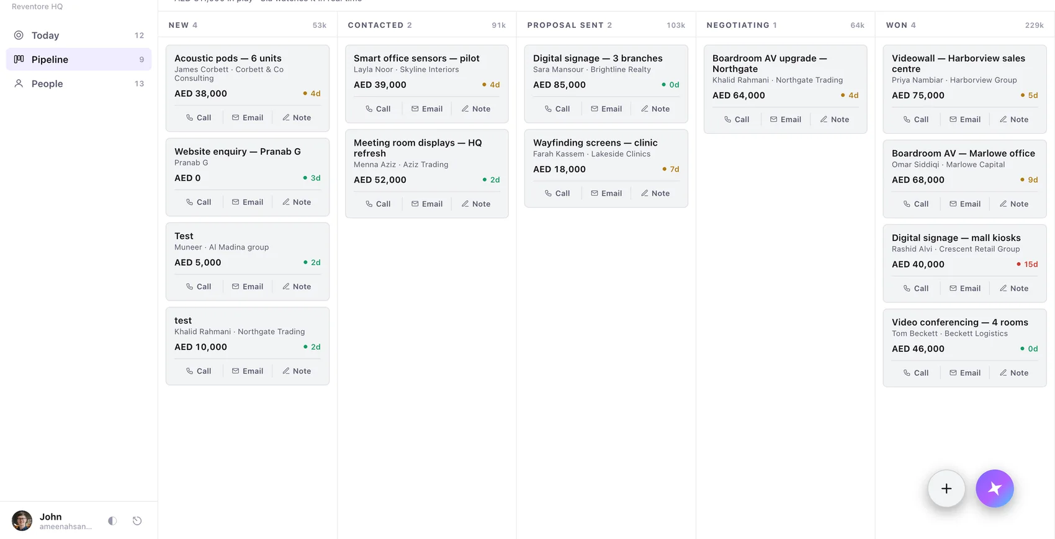Click the NEW column header

point(183,25)
